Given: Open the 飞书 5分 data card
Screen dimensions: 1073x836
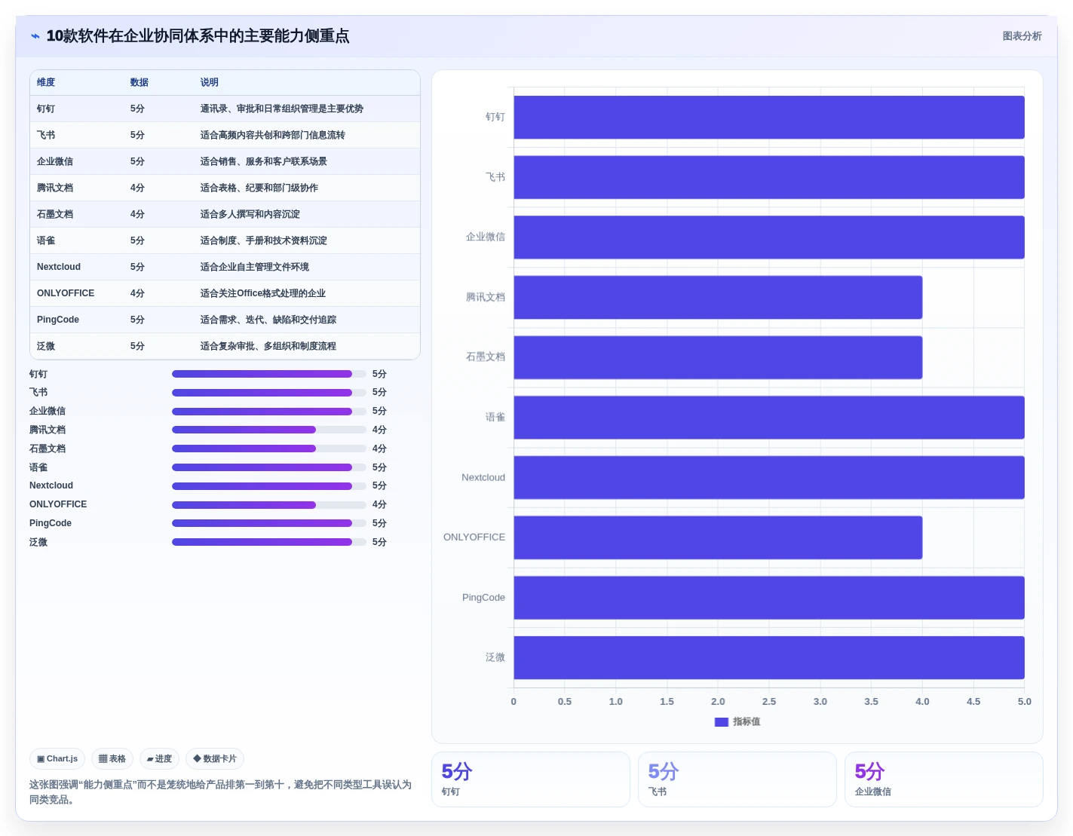Looking at the screenshot, I should (x=737, y=779).
